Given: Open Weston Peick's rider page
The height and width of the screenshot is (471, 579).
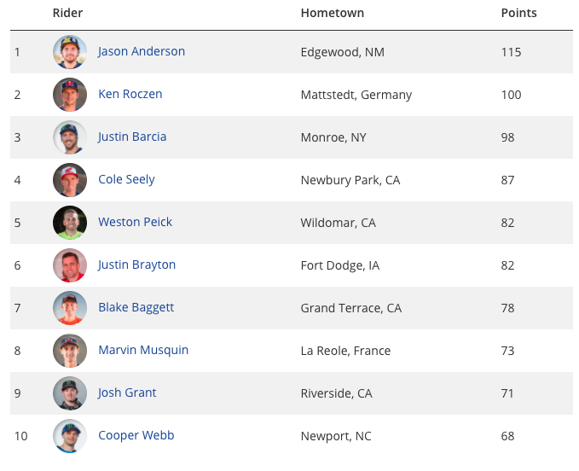Looking at the screenshot, I should point(135,222).
